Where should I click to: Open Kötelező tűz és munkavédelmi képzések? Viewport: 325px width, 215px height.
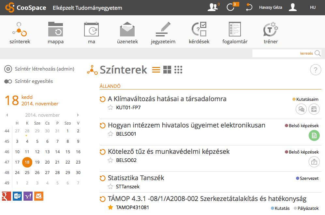pos(169,152)
